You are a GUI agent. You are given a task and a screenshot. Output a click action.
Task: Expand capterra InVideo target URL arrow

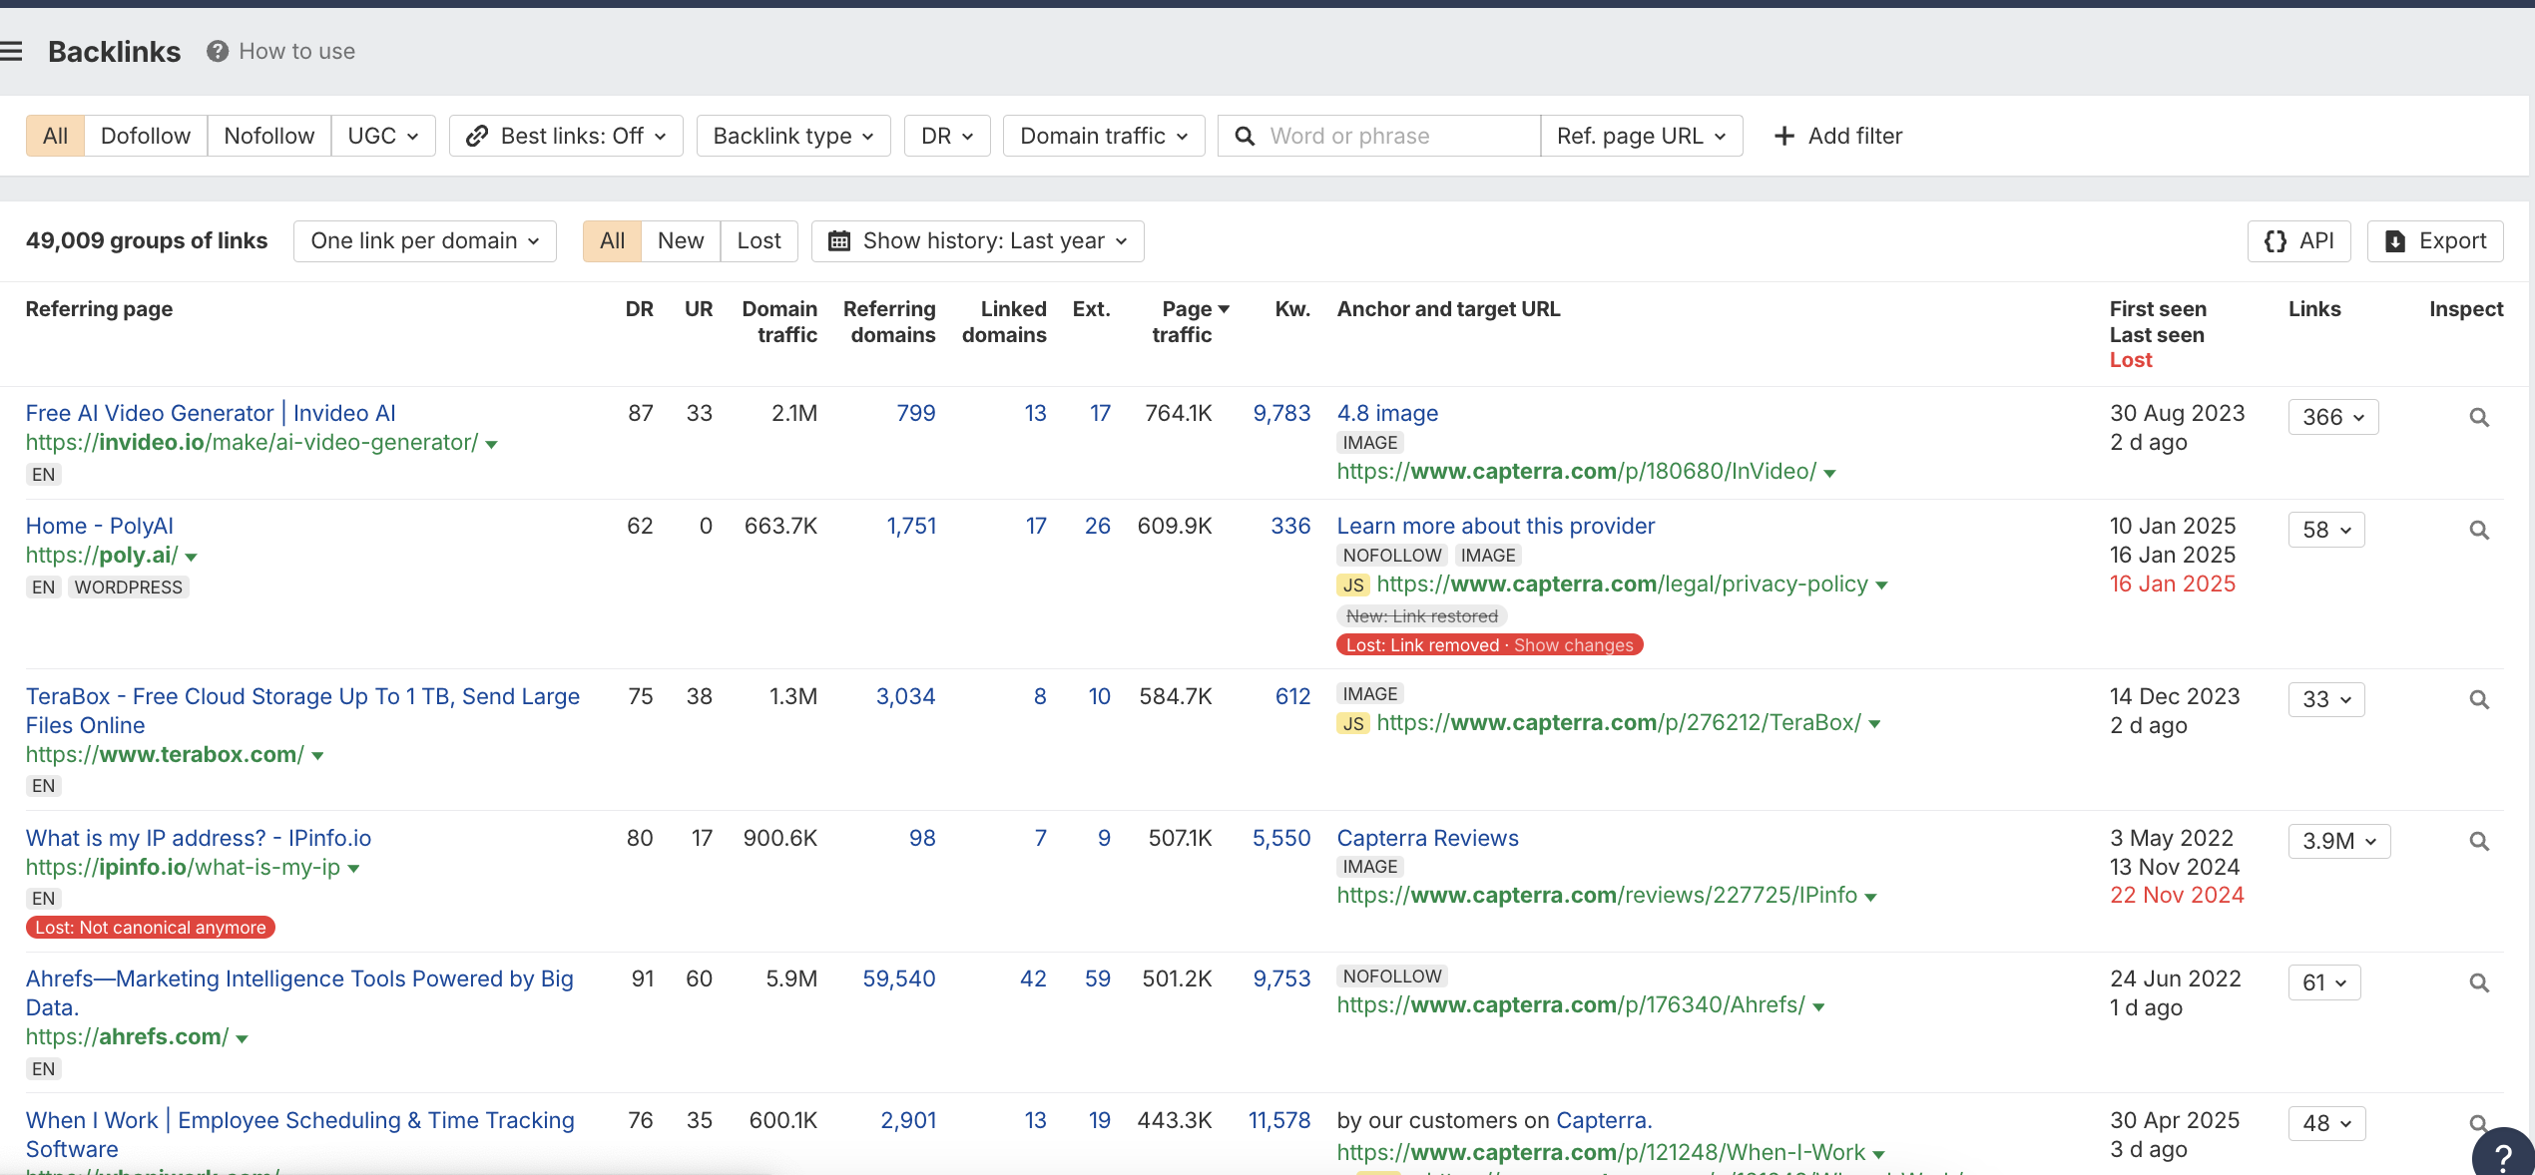click(x=1829, y=473)
